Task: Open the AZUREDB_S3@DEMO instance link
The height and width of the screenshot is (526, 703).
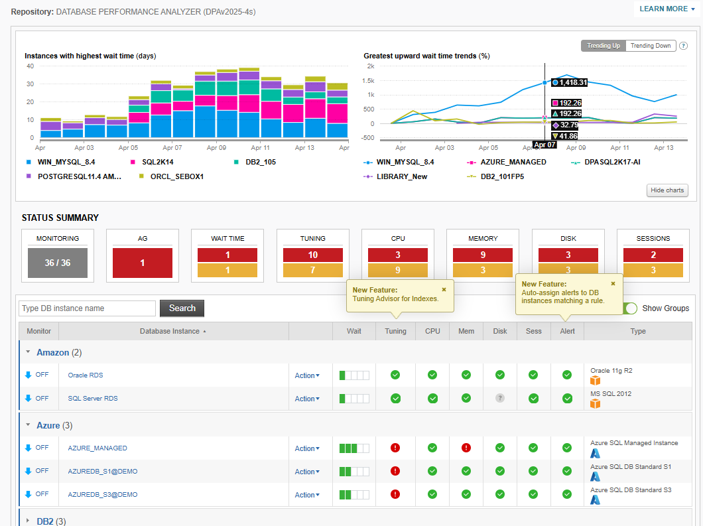Action: pos(103,495)
